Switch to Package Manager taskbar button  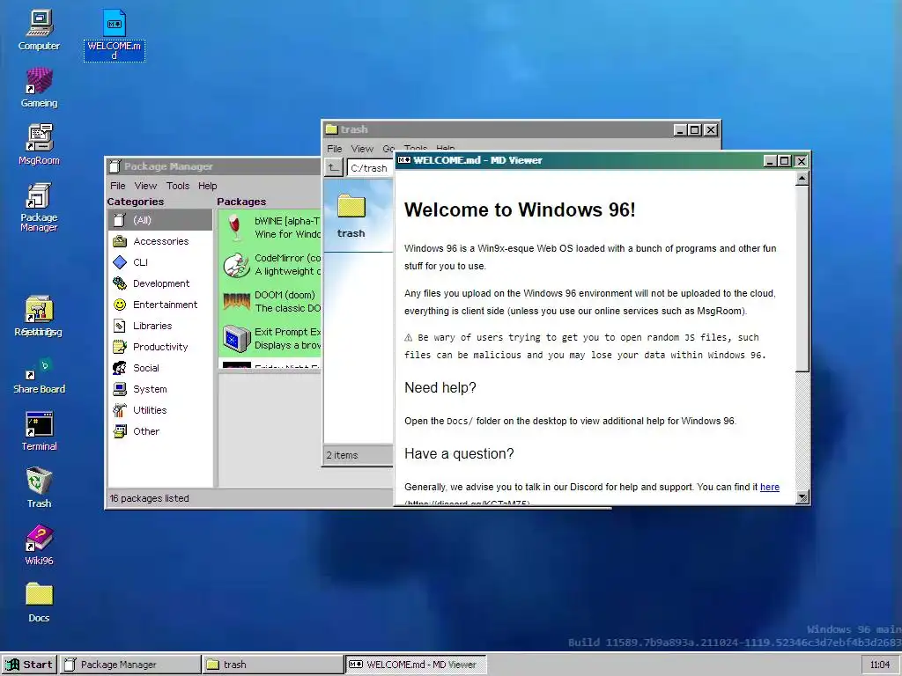(130, 665)
